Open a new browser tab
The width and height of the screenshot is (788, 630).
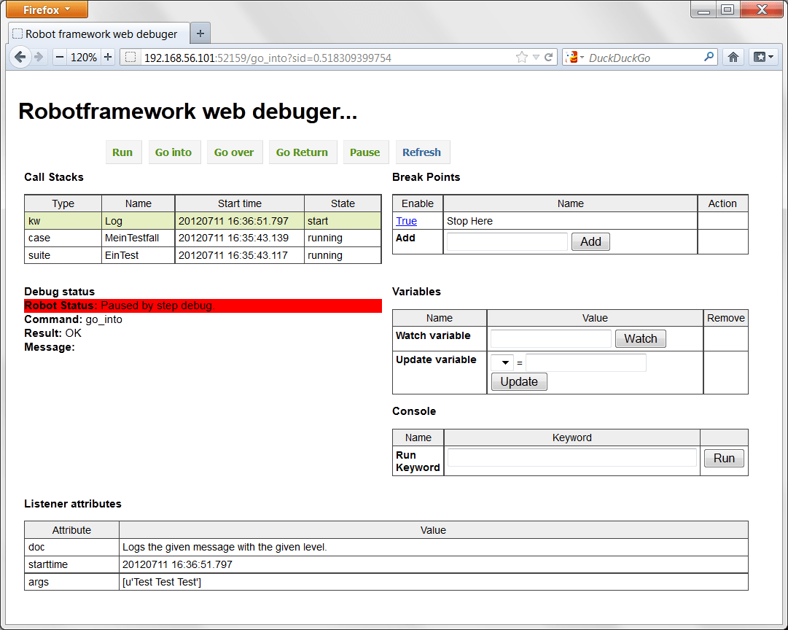pos(200,33)
